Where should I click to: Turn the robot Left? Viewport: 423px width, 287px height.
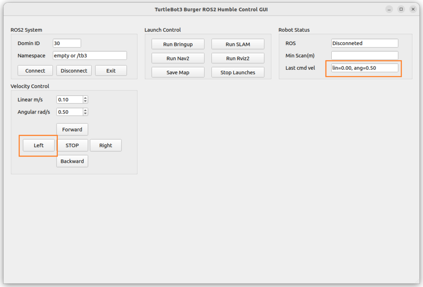pos(38,145)
